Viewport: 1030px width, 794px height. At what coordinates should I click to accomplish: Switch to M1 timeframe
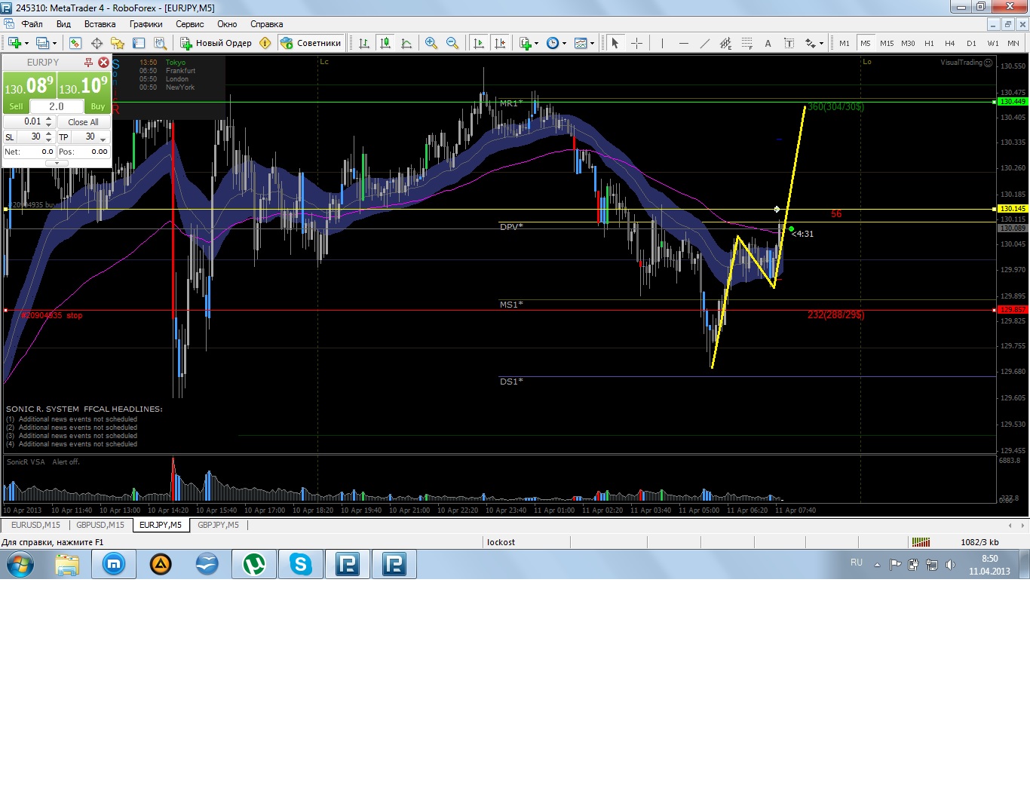click(845, 43)
